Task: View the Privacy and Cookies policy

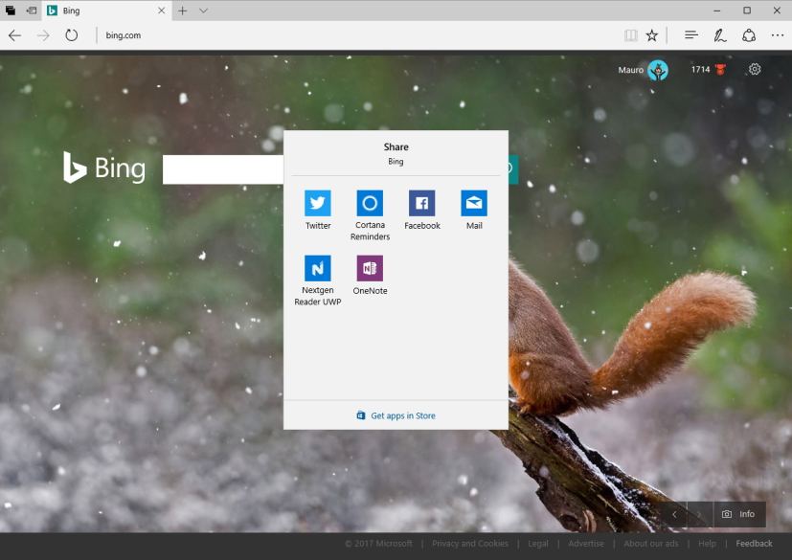Action: click(x=470, y=543)
